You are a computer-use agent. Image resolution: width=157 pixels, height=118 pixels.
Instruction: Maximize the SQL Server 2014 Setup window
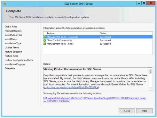[144, 3]
